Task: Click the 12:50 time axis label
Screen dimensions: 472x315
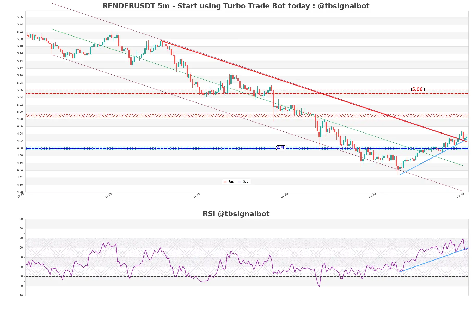Action: coord(21,195)
